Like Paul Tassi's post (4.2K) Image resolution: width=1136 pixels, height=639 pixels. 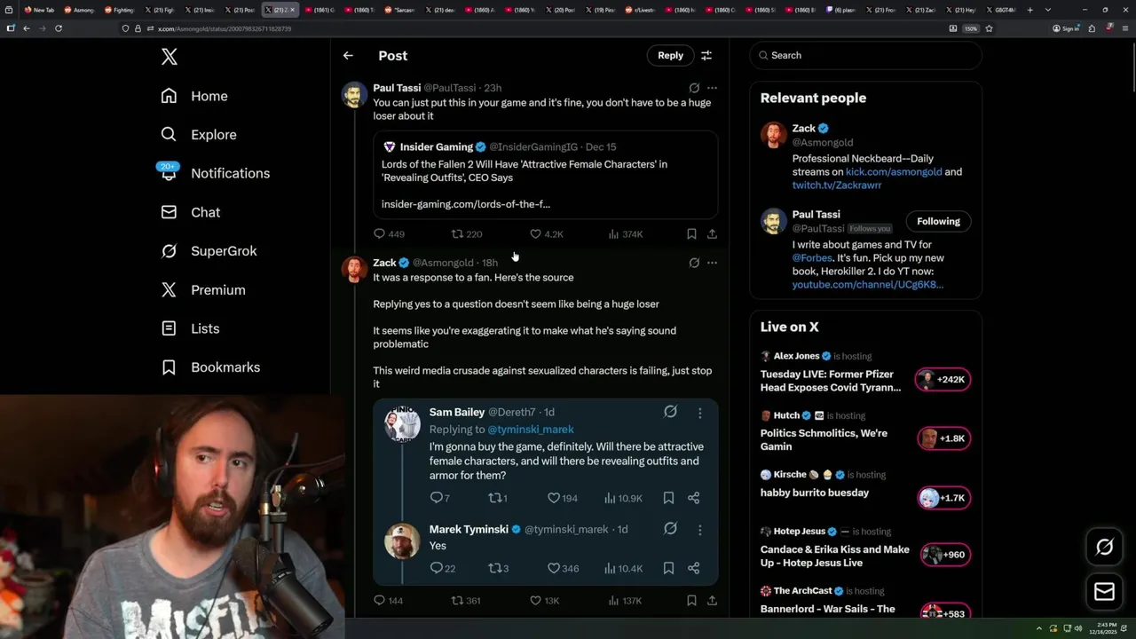(546, 234)
